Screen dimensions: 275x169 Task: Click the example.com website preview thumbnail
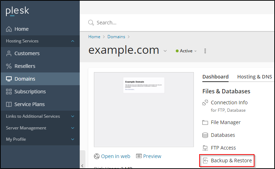pos(144,110)
